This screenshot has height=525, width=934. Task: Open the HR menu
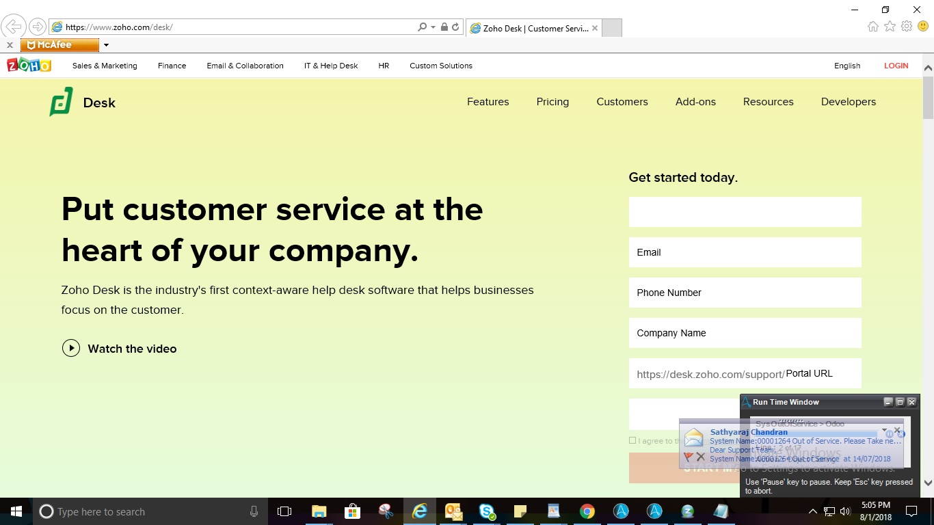pyautogui.click(x=384, y=66)
